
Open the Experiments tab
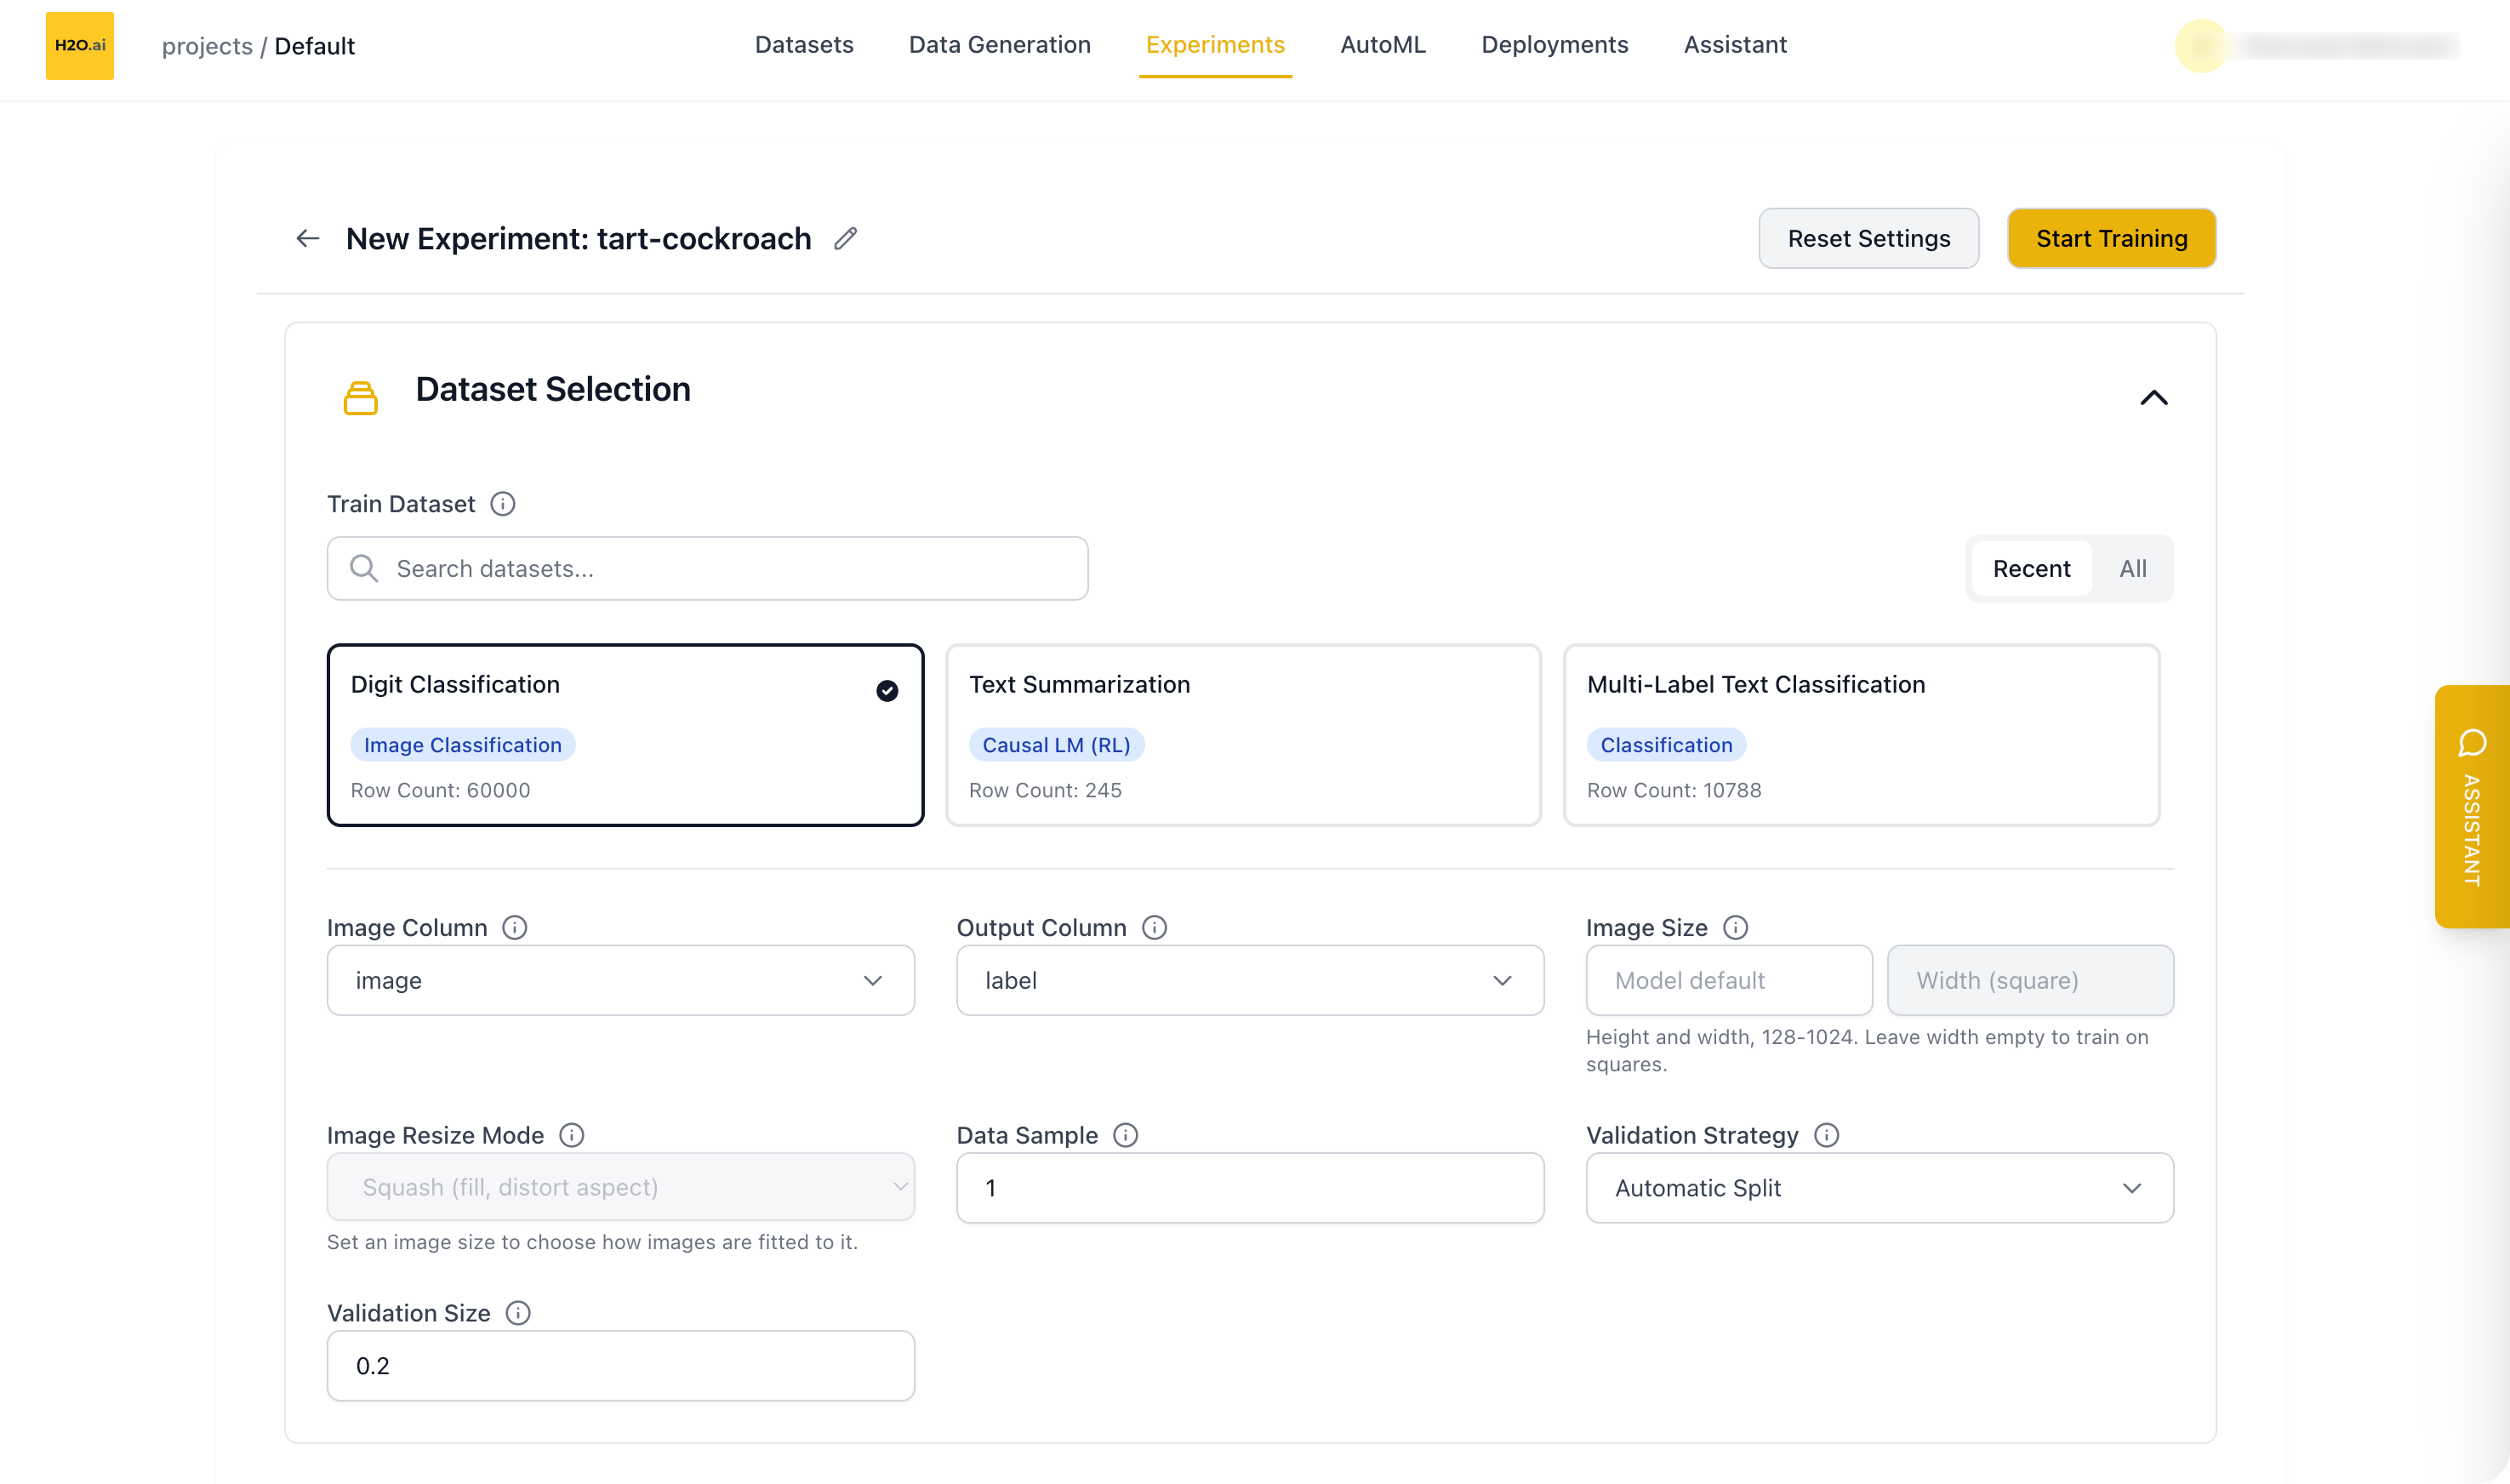(x=1216, y=45)
